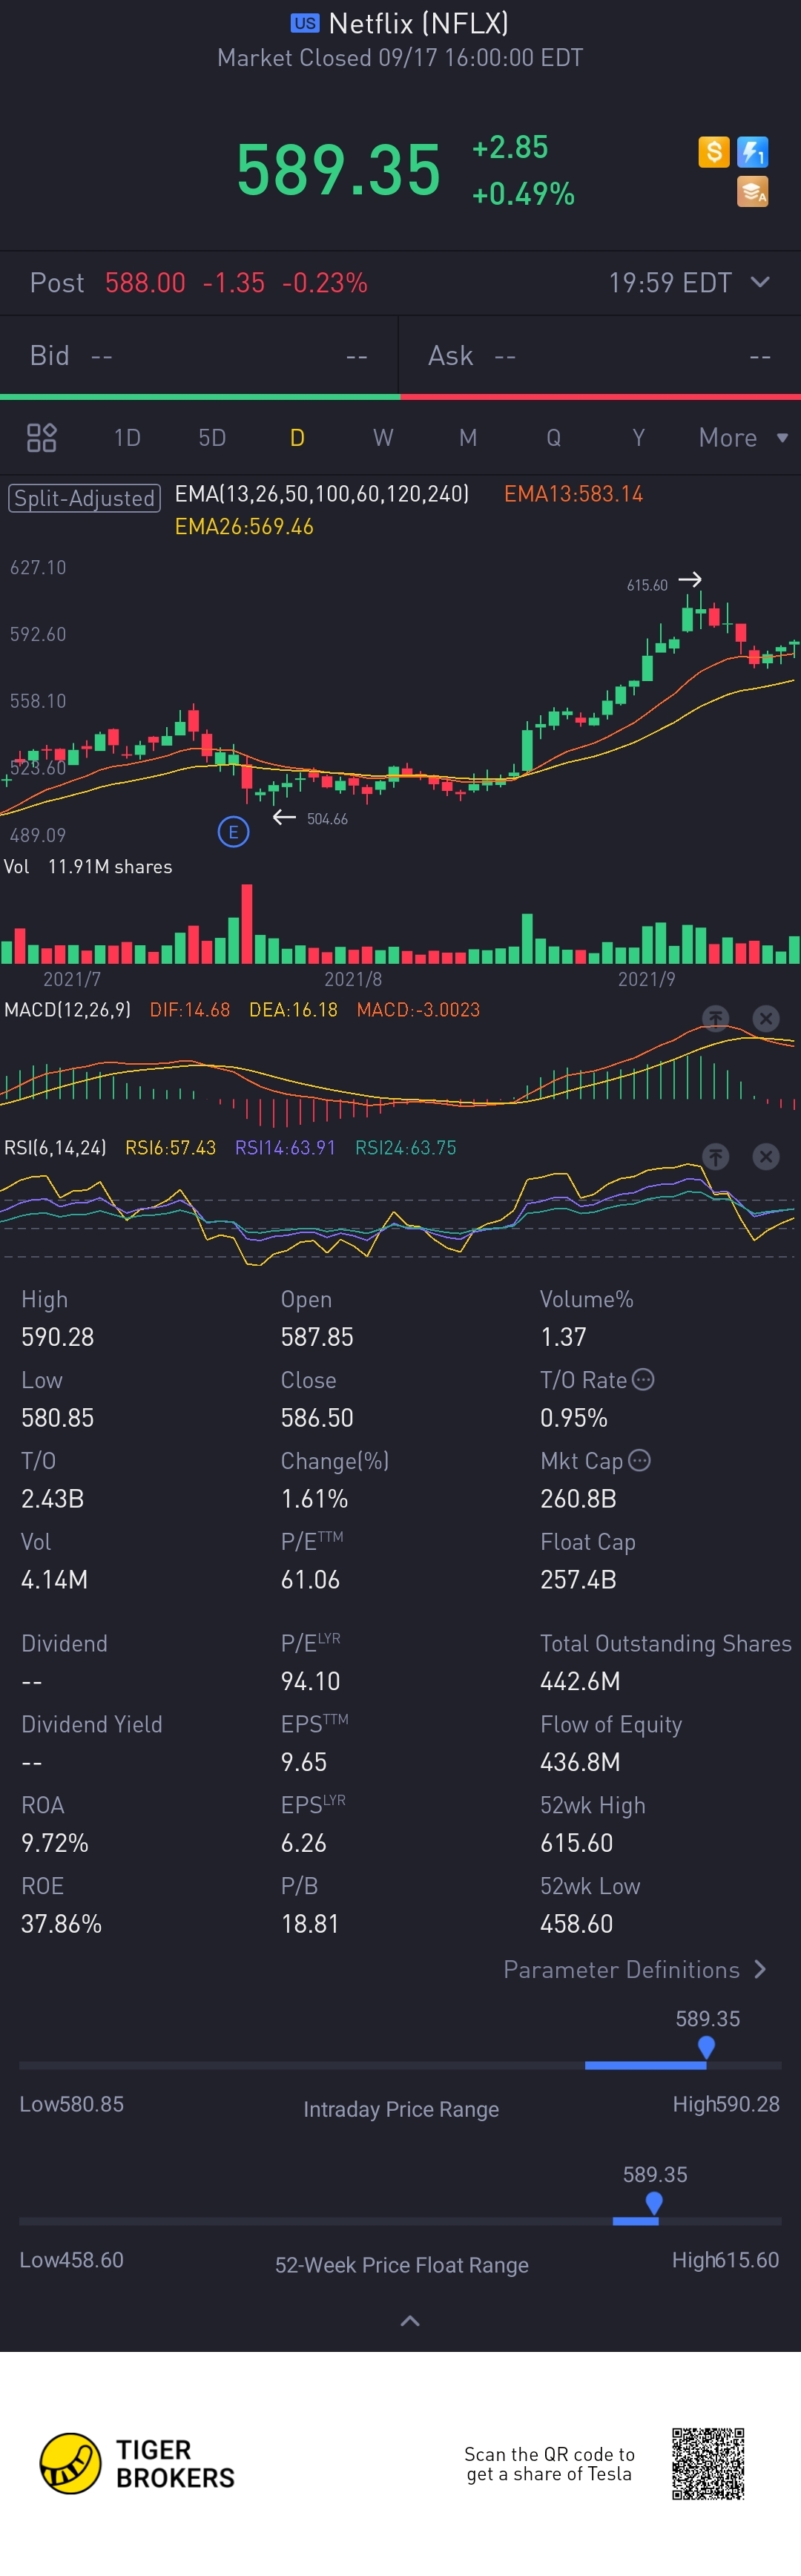Tap the Vol 11.91M shares label
The image size is (801, 2576).
tap(88, 867)
